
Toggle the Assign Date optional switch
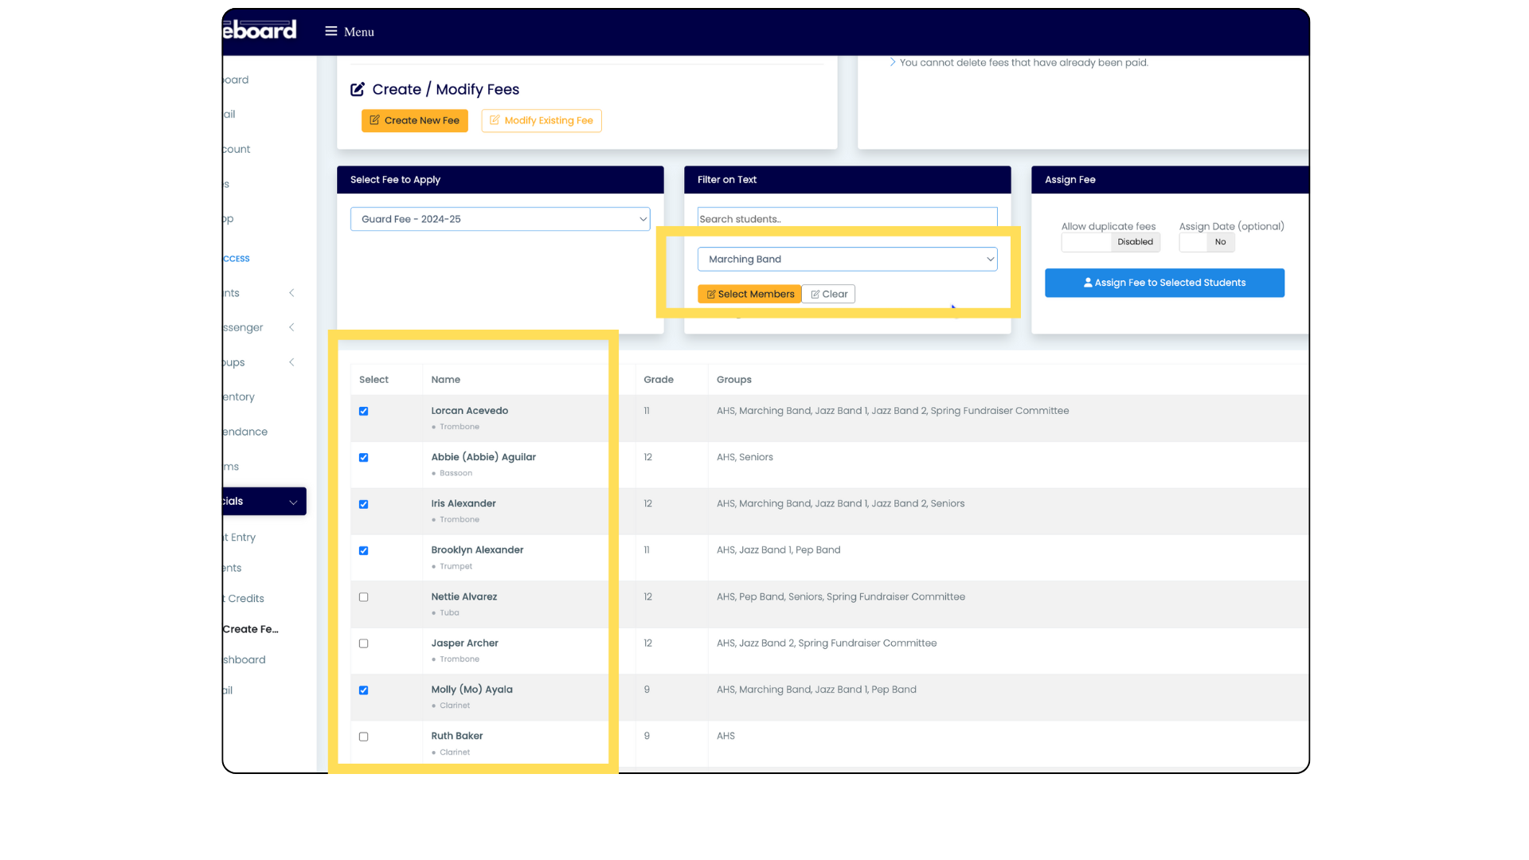pyautogui.click(x=1206, y=242)
